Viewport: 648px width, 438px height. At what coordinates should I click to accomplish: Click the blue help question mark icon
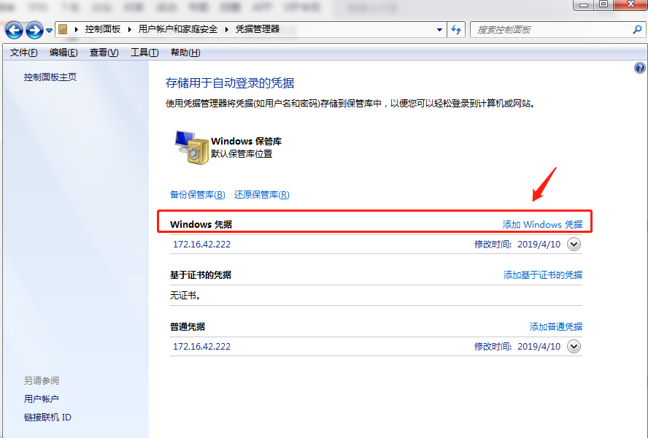pos(640,68)
